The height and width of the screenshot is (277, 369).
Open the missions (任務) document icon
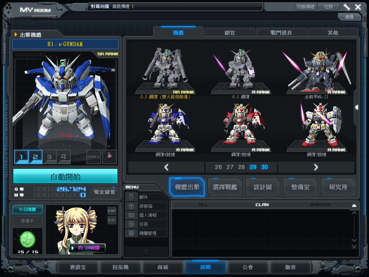tap(131, 224)
